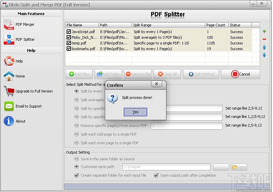Open the Help lifebuoy icon
This screenshot has width=273, height=192.
9,61
